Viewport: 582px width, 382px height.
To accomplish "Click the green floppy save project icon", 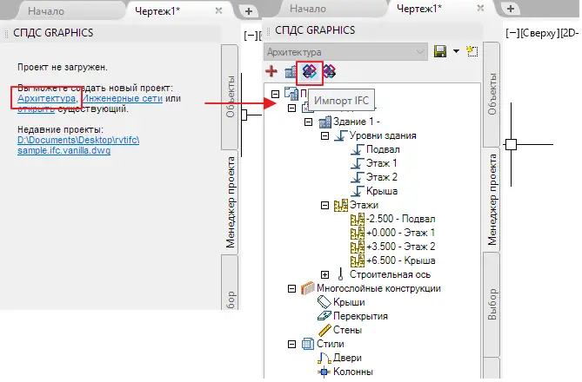I will (x=440, y=51).
